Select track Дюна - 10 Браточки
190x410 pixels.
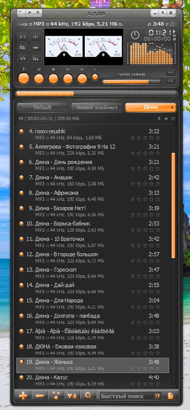pos(92,242)
